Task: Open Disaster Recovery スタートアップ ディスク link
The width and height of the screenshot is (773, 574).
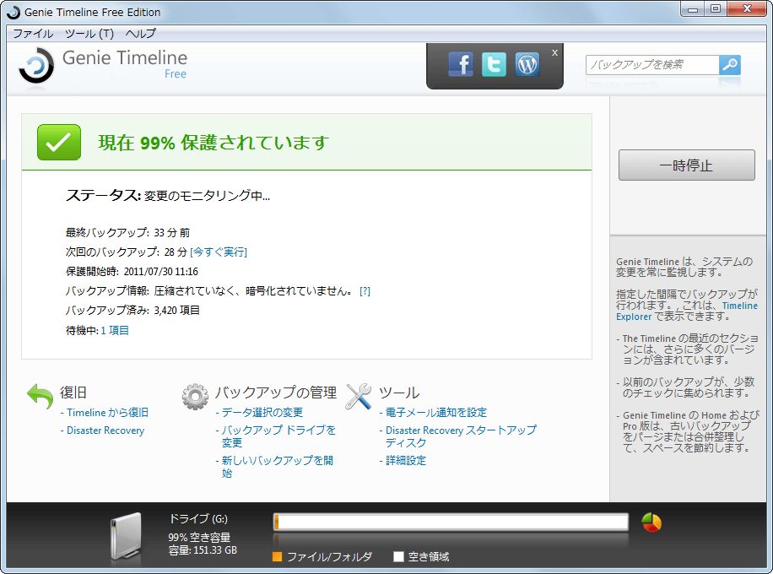Action: pyautogui.click(x=461, y=436)
